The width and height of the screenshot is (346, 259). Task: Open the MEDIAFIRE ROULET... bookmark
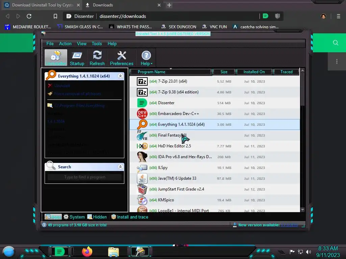pyautogui.click(x=28, y=27)
